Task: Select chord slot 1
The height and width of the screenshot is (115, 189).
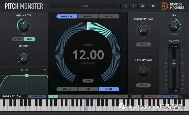Action: pyautogui.click(x=53, y=96)
